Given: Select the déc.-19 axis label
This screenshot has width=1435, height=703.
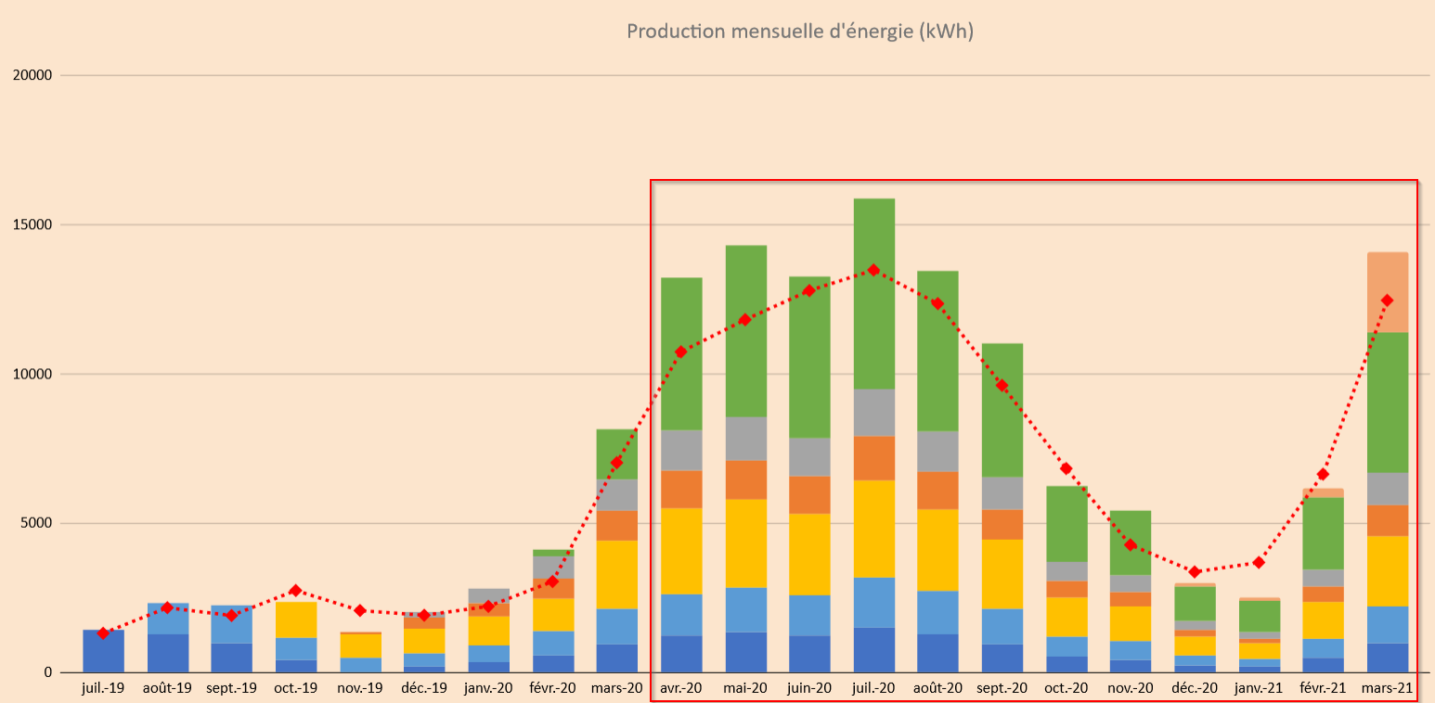Looking at the screenshot, I should (424, 688).
